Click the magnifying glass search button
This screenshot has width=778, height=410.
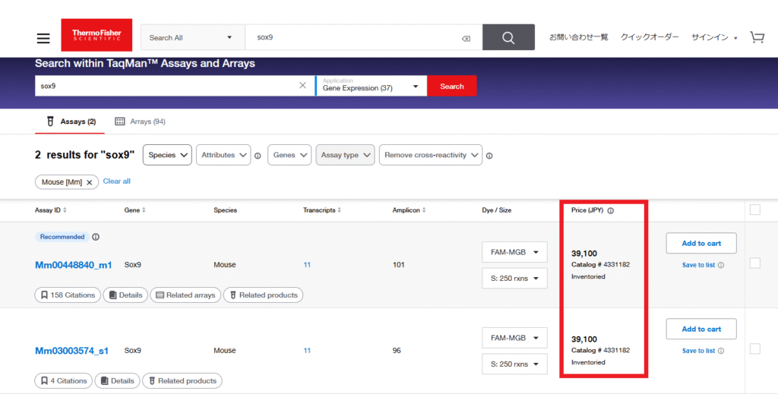508,37
